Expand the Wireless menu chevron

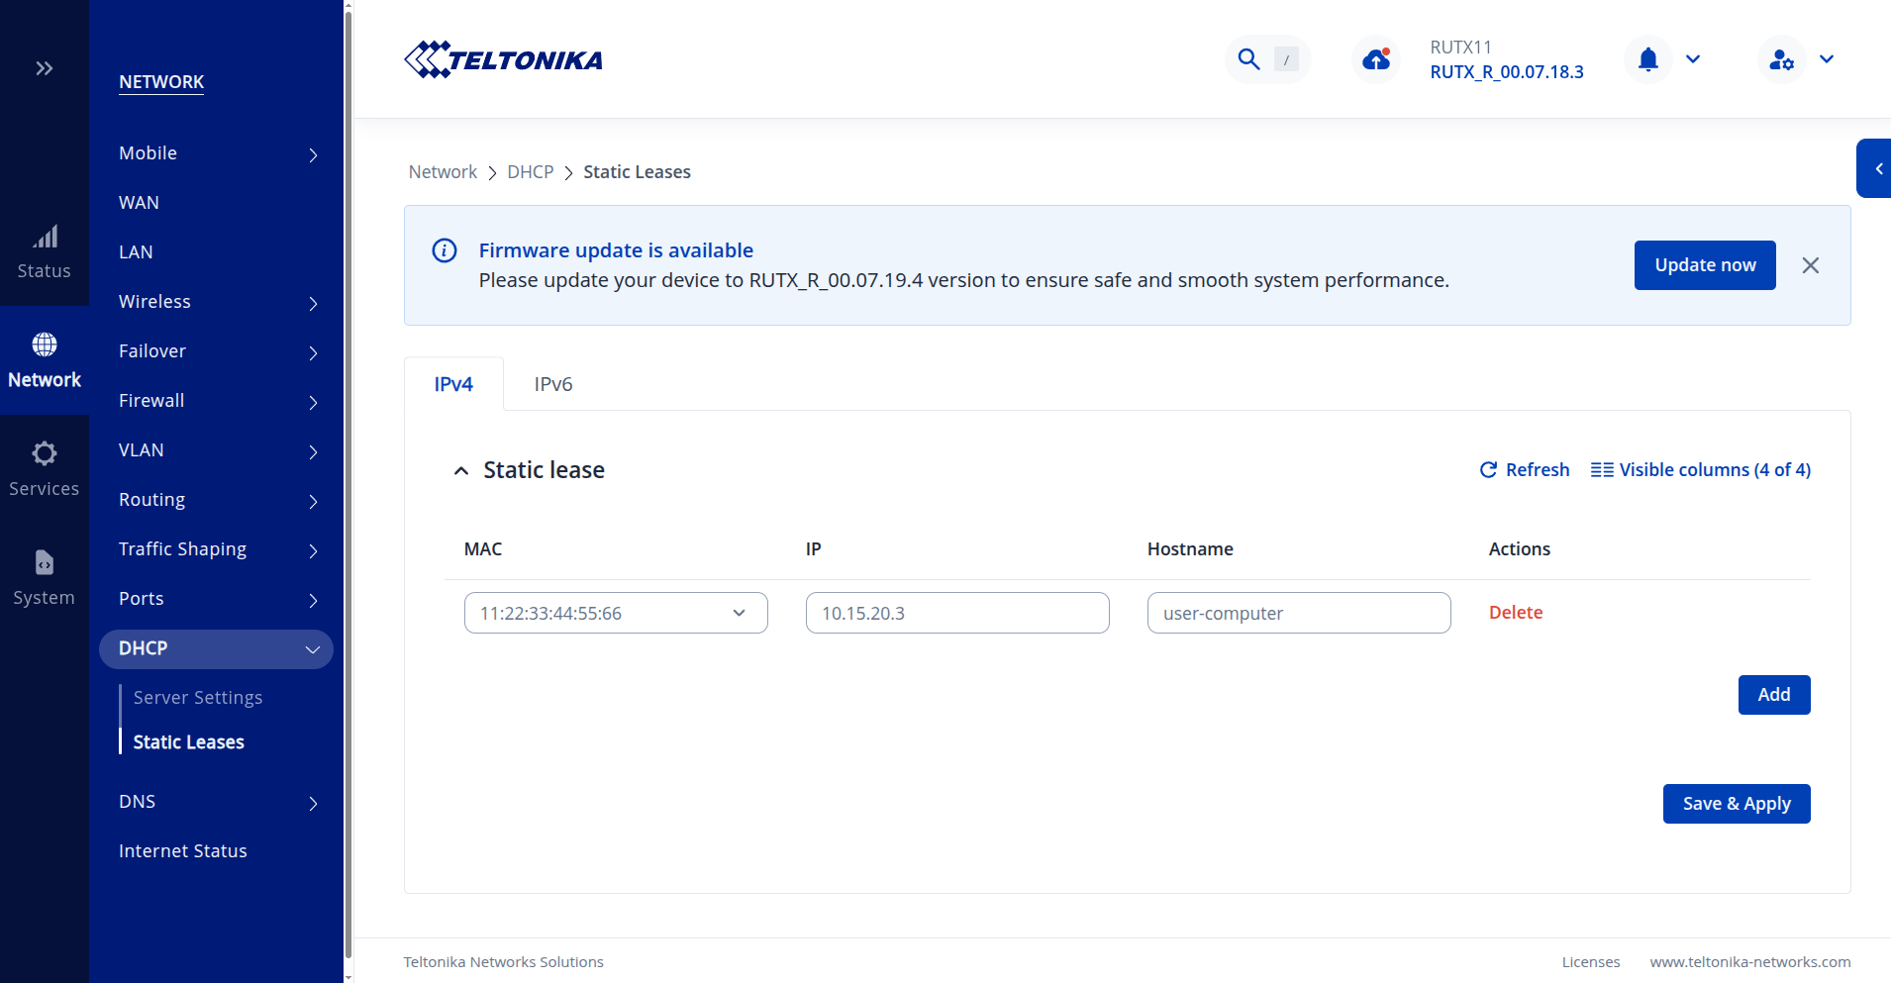point(312,303)
